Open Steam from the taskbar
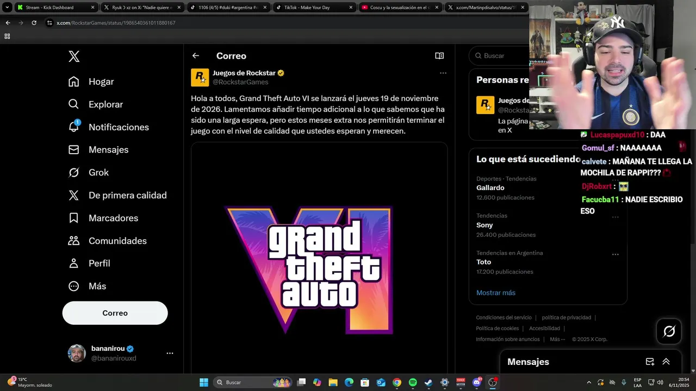 [428, 382]
